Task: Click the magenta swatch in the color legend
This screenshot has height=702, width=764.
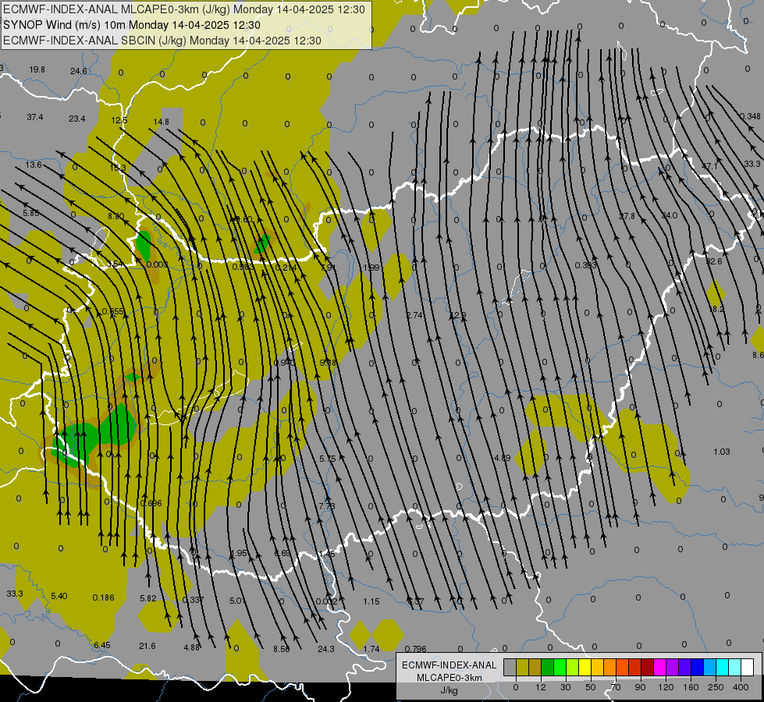Action: click(x=660, y=667)
